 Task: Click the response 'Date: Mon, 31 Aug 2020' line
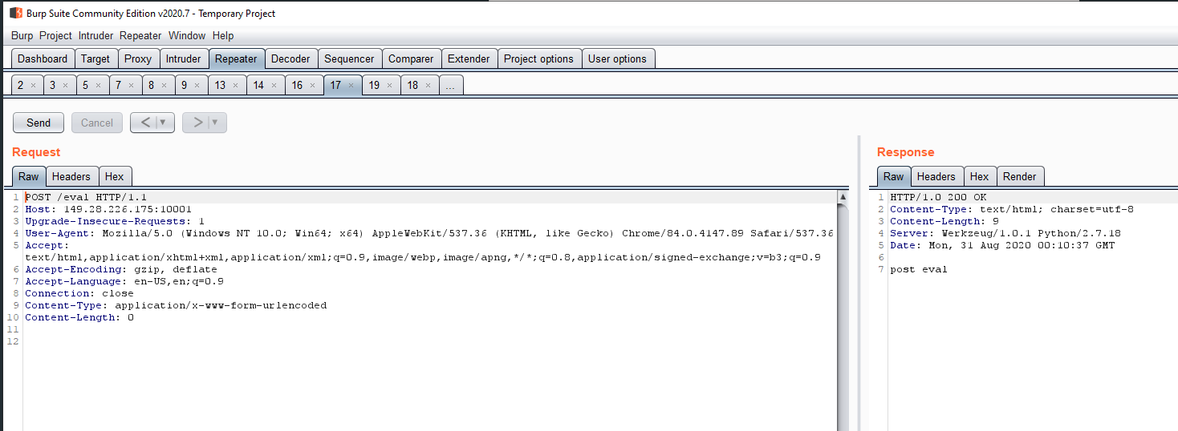(1002, 245)
